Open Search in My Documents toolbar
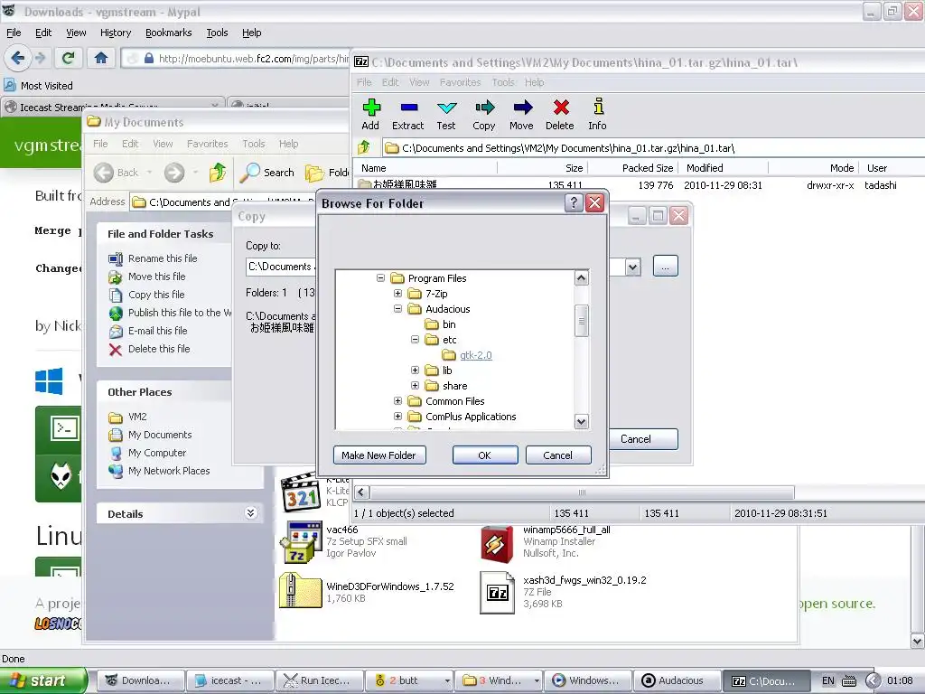This screenshot has height=694, width=925. pos(267,173)
